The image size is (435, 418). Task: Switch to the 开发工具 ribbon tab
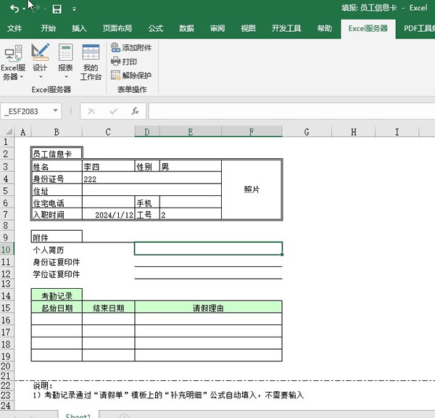coord(286,29)
